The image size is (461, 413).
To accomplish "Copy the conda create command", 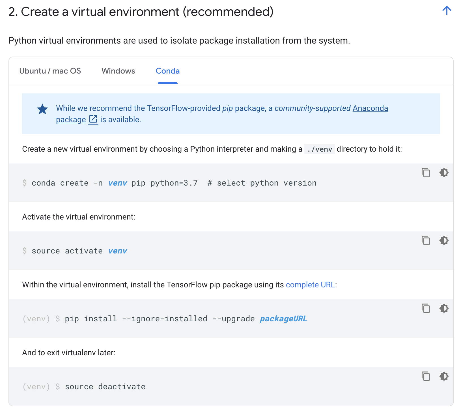I will (x=426, y=173).
